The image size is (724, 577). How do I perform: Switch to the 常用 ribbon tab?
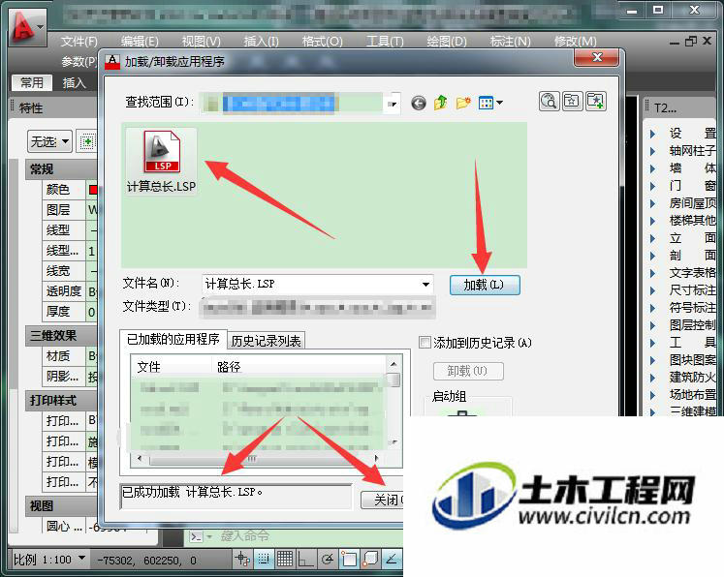click(32, 83)
